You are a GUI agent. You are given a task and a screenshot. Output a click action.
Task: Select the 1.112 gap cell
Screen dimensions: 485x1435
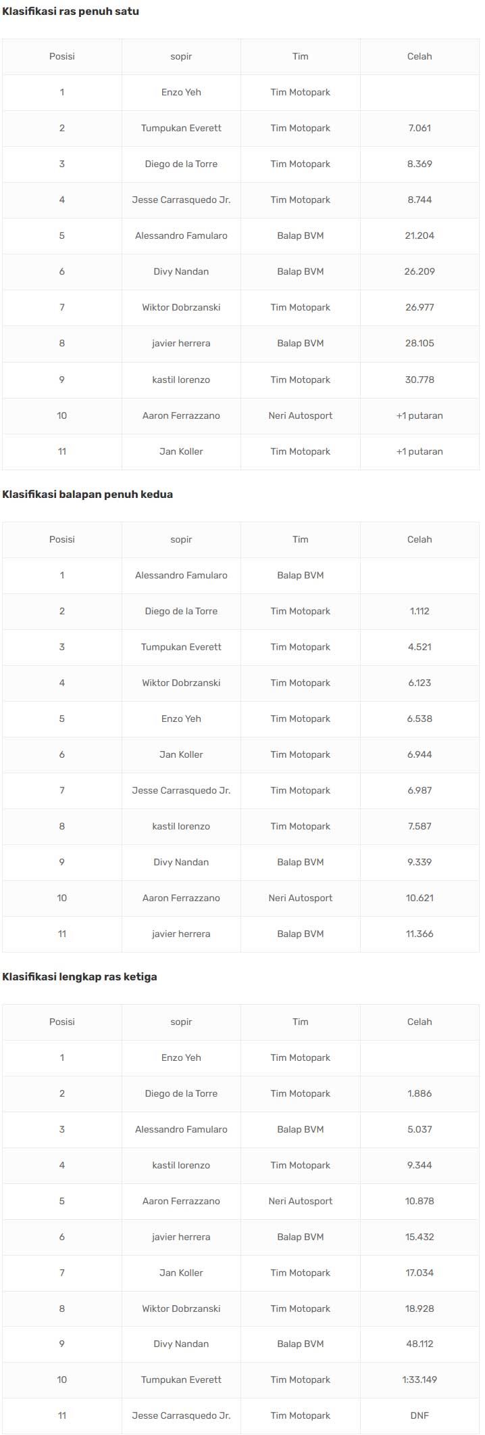pyautogui.click(x=419, y=612)
